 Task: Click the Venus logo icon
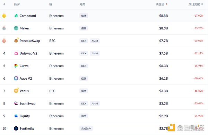pyautogui.click(x=16, y=90)
